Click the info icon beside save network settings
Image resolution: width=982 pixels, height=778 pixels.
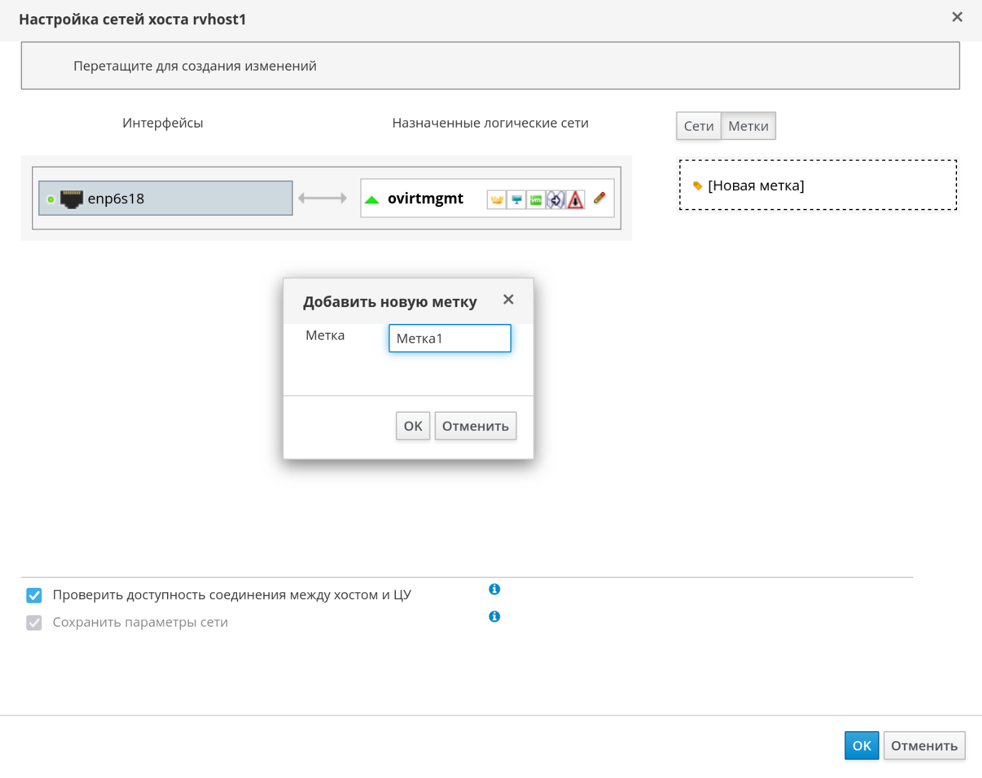pyautogui.click(x=494, y=617)
